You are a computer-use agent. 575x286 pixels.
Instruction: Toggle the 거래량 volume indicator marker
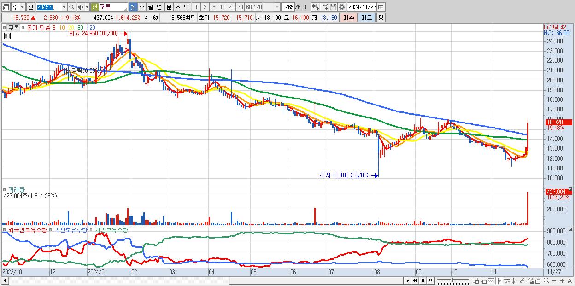pyautogui.click(x=5, y=190)
